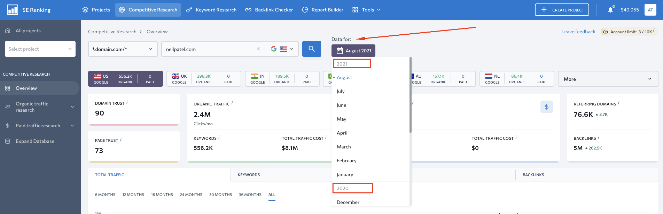
Task: Select the IN Google region card
Action: [282, 79]
